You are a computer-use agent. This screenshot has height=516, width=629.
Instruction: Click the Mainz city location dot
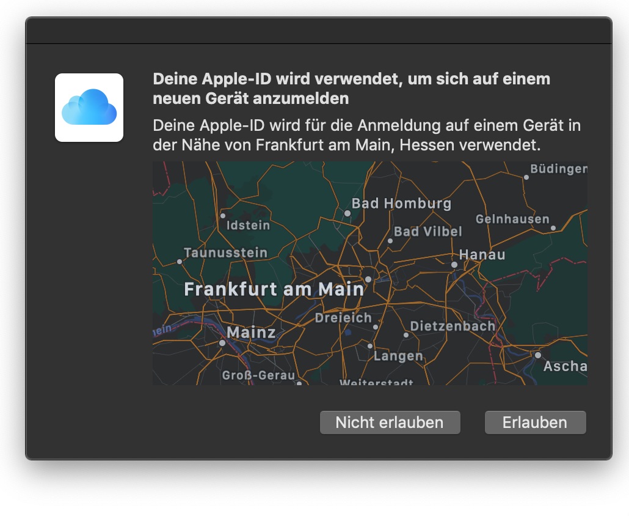click(222, 343)
